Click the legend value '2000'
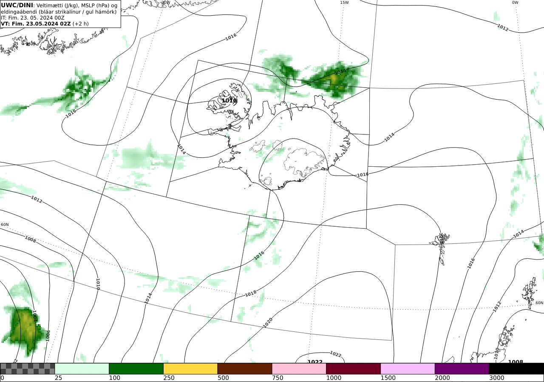 (442, 378)
